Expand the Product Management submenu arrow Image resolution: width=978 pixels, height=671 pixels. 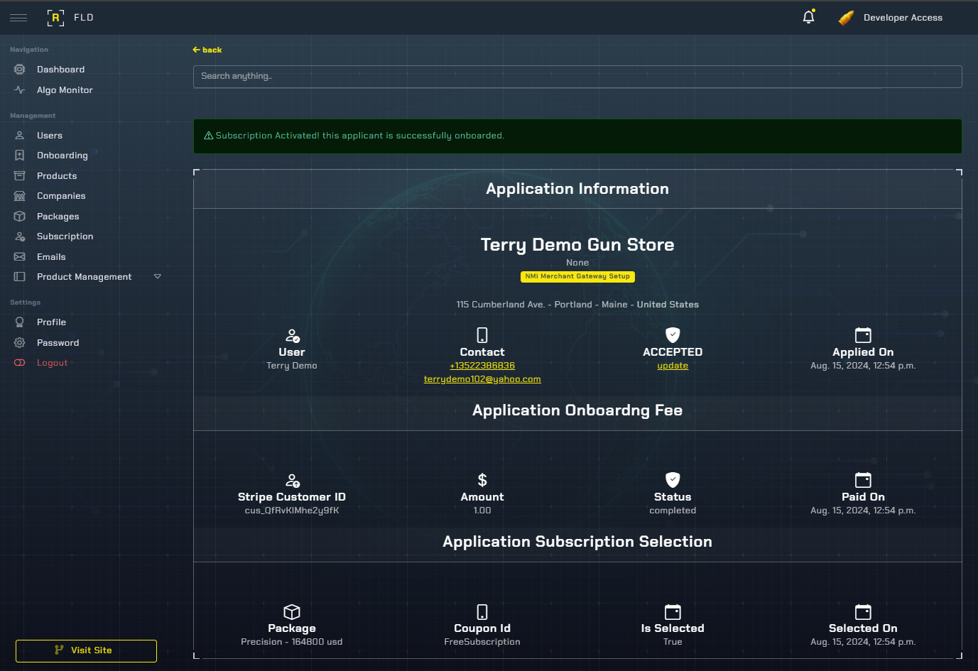coord(158,277)
